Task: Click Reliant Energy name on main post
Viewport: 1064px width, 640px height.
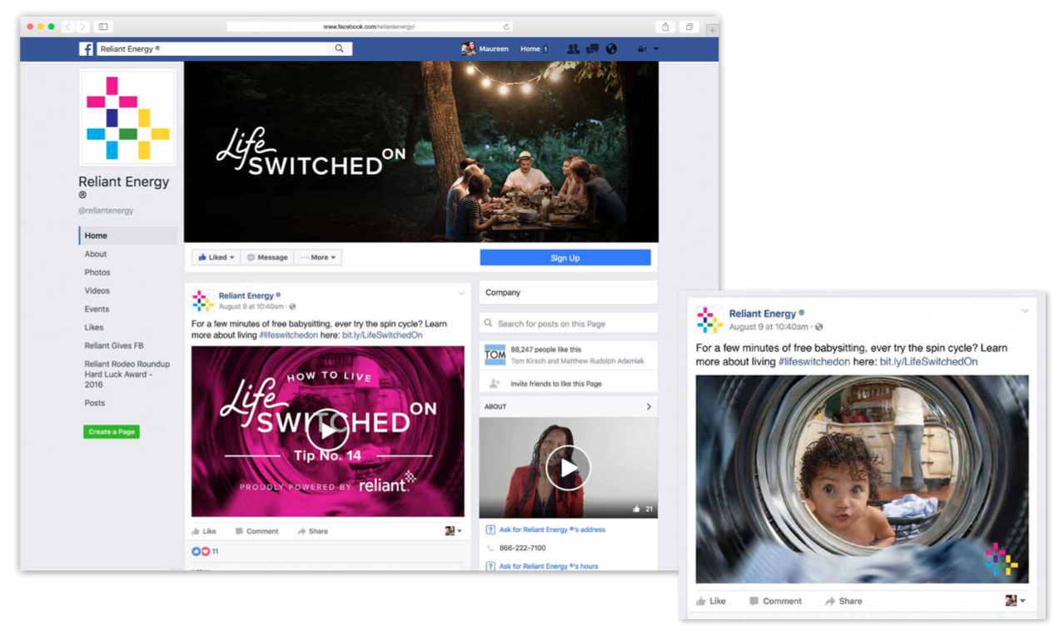Action: click(x=246, y=295)
